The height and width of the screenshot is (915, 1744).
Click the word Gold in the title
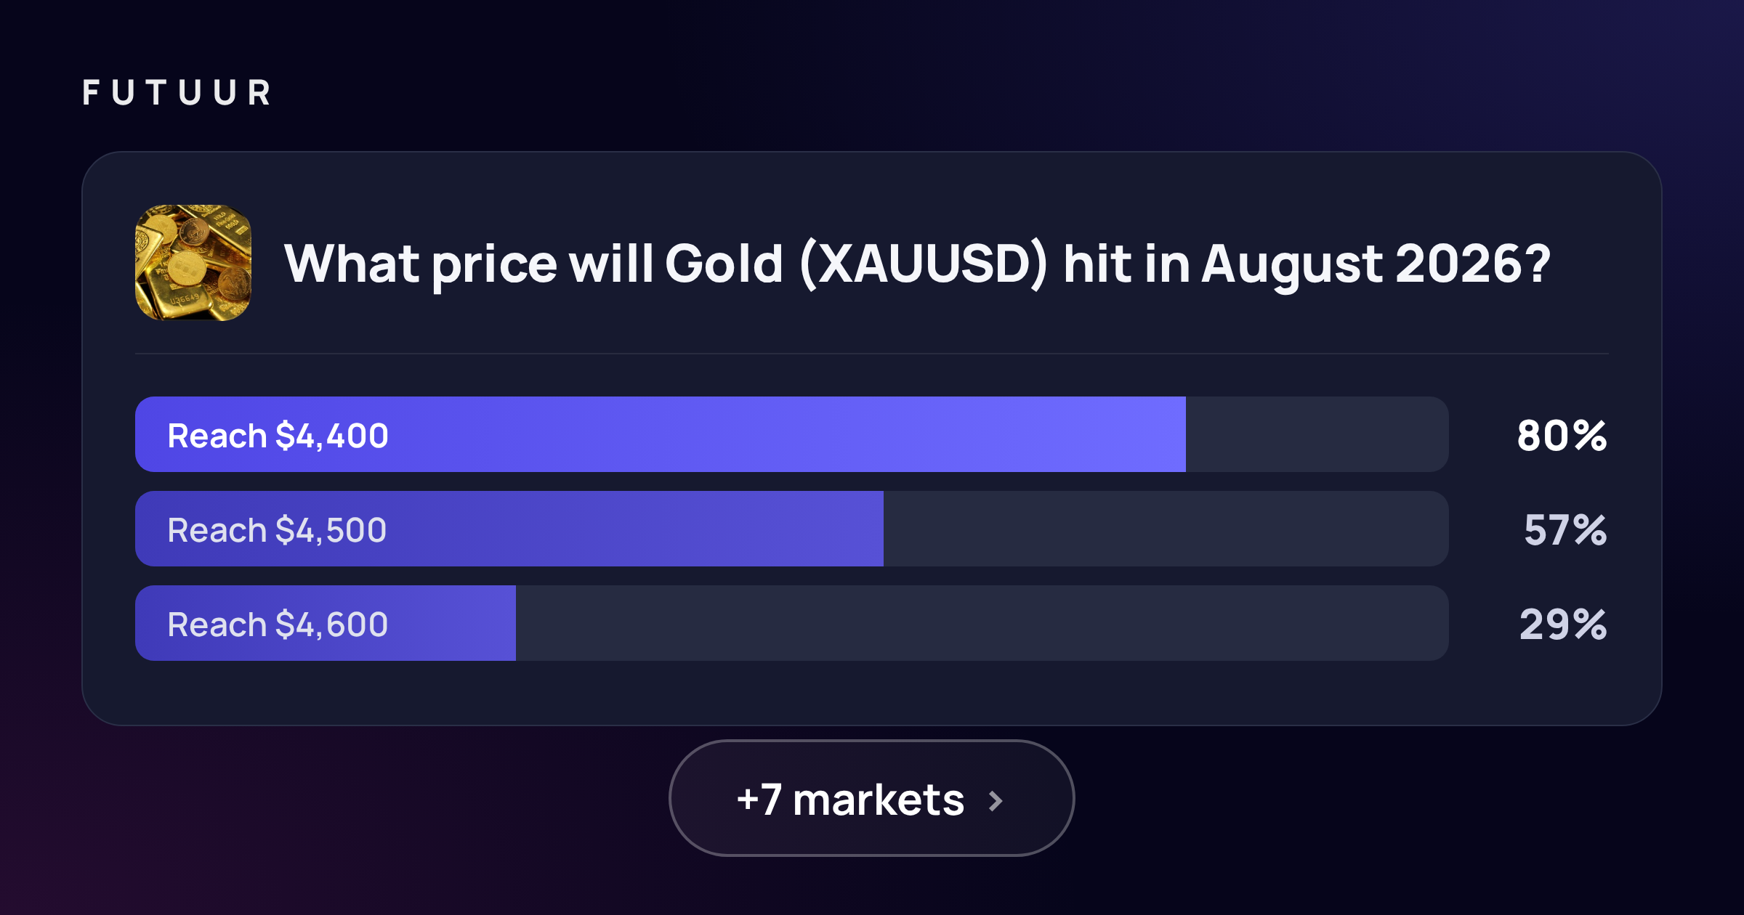pyautogui.click(x=724, y=263)
